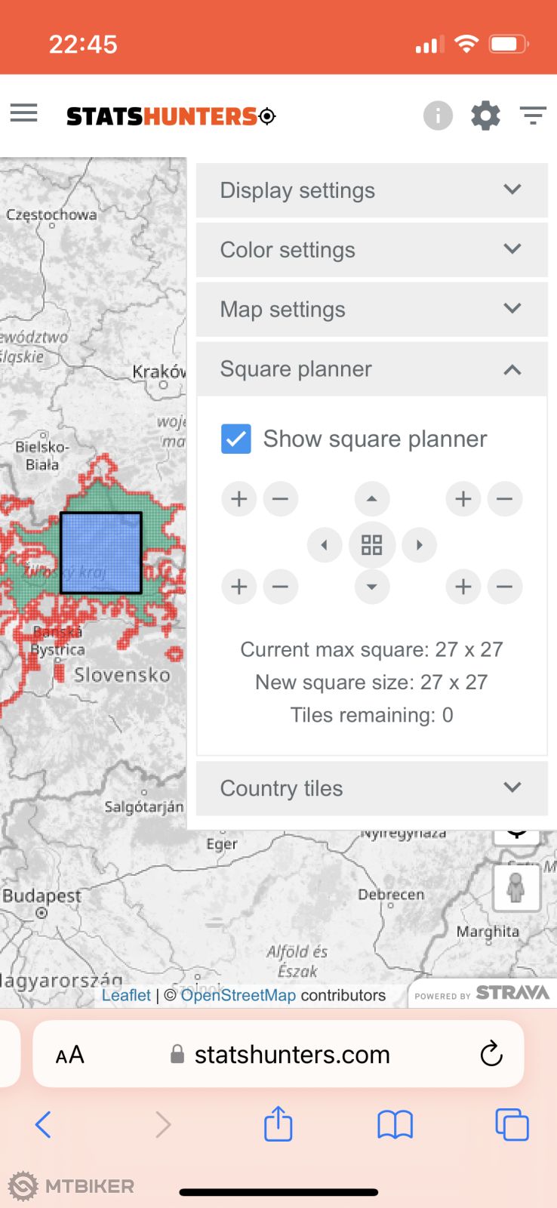The height and width of the screenshot is (1208, 557).
Task: Move square planner down with arrow
Action: click(x=372, y=587)
